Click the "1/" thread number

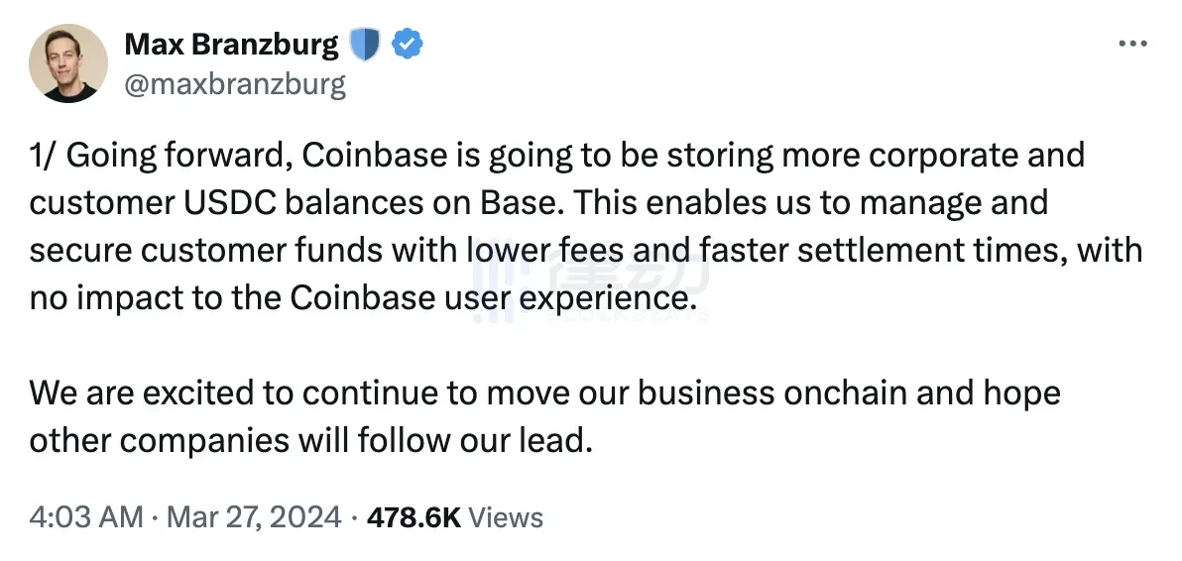[x=44, y=156]
